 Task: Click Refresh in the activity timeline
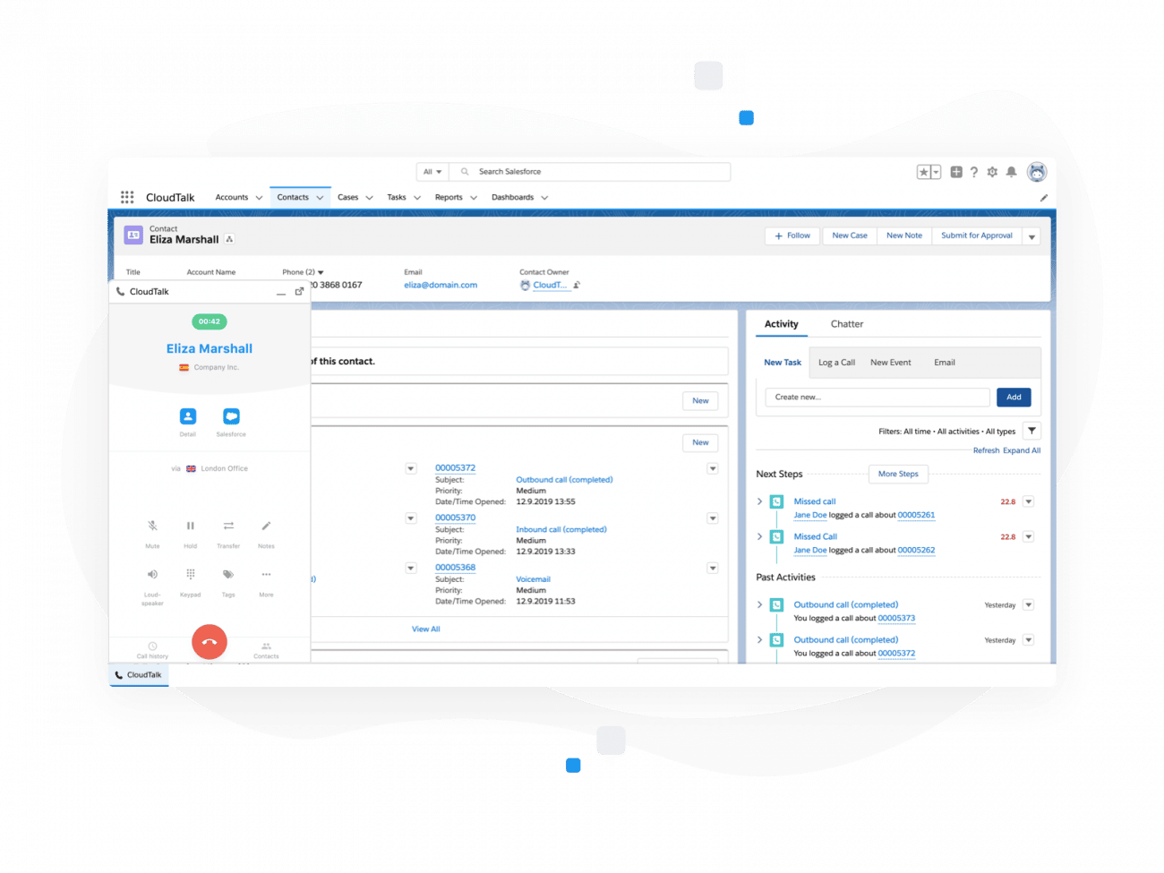coord(986,450)
